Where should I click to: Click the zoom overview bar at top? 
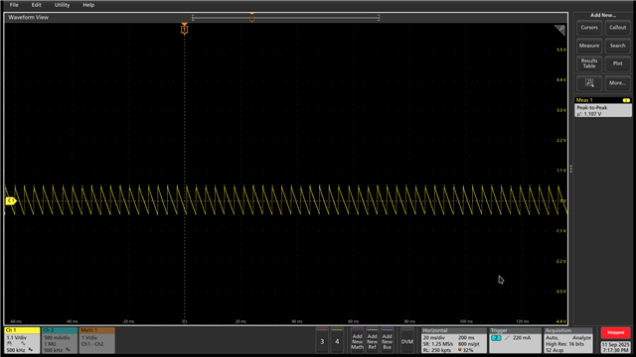(285, 18)
